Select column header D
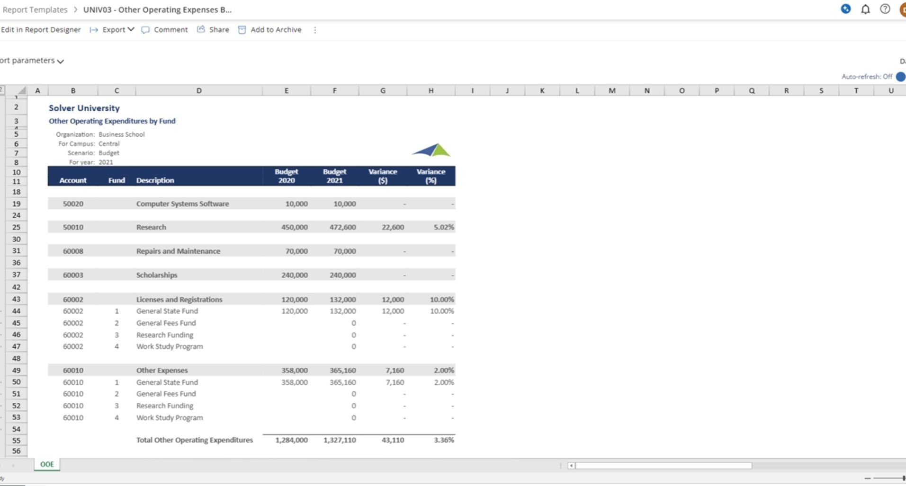 point(199,90)
